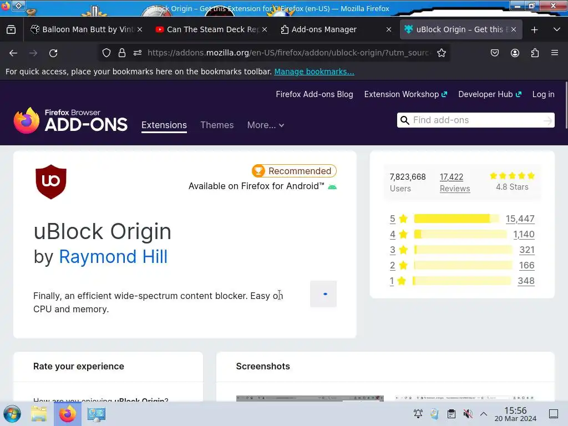The height and width of the screenshot is (426, 568).
Task: Close the Balloon Man Butt tab
Action: [140, 30]
